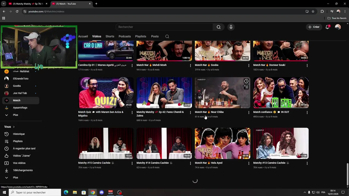
Task: Open Matchy #13 Caméra Cachée thumbnail
Action: tap(281, 143)
